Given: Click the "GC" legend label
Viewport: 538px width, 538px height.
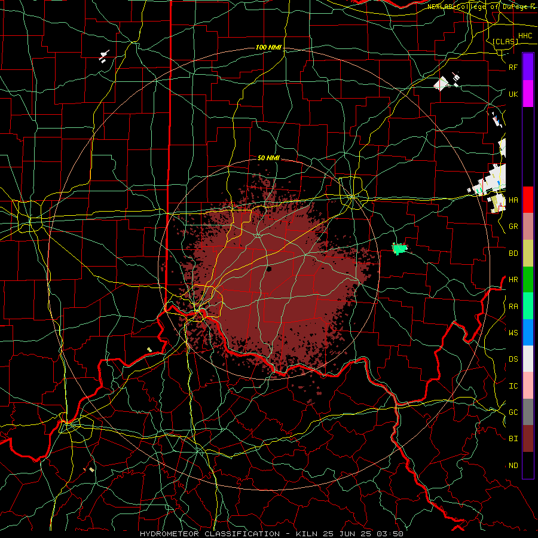Looking at the screenshot, I should [x=513, y=412].
